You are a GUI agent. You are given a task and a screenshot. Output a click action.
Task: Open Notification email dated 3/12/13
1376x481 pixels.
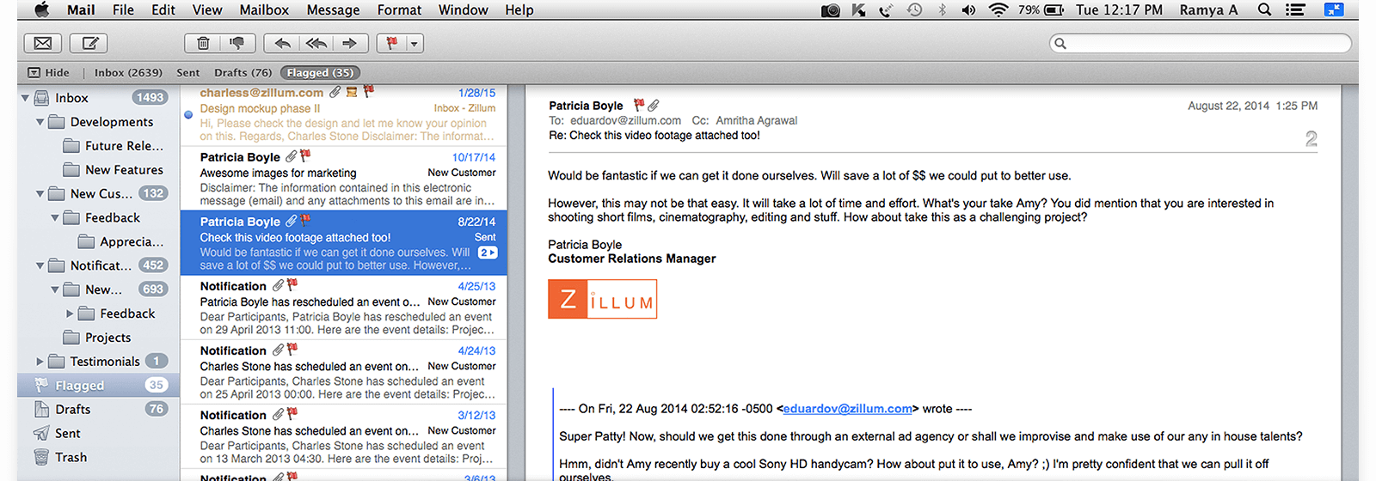click(x=344, y=436)
